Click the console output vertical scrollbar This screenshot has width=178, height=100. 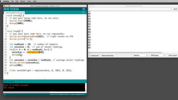tap(86, 90)
